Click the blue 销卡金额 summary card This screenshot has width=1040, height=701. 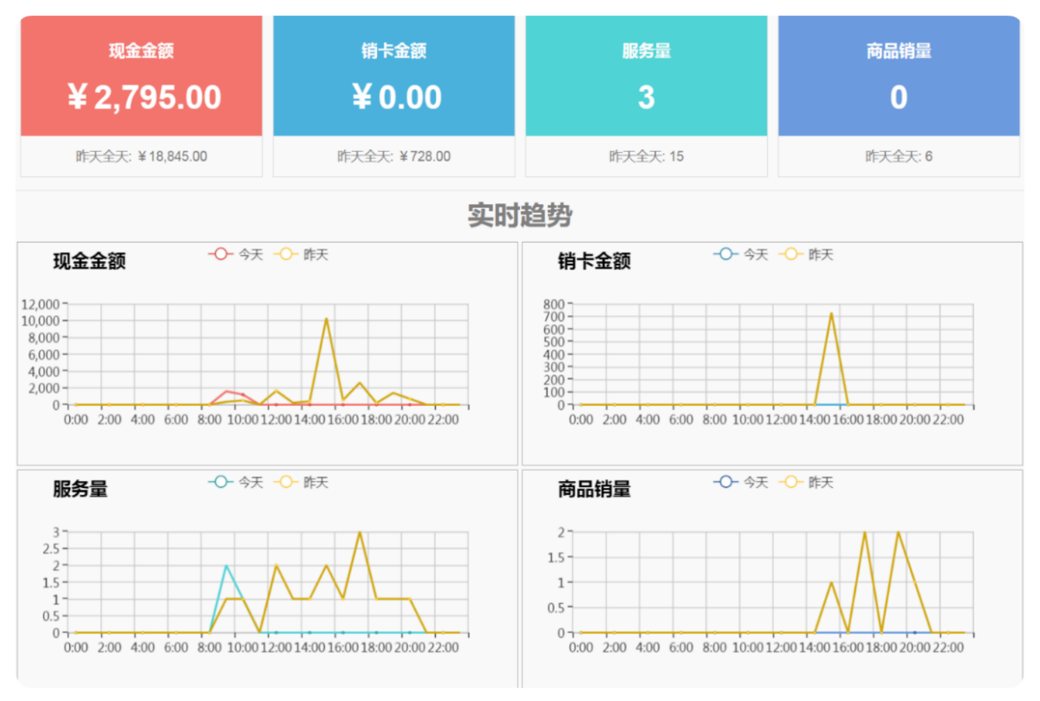[394, 76]
